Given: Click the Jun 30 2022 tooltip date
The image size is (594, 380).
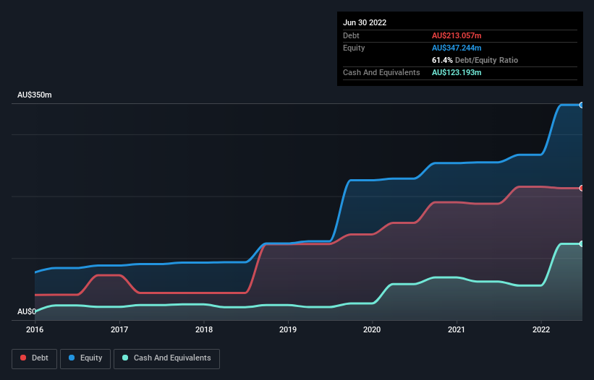Looking at the screenshot, I should (365, 22).
